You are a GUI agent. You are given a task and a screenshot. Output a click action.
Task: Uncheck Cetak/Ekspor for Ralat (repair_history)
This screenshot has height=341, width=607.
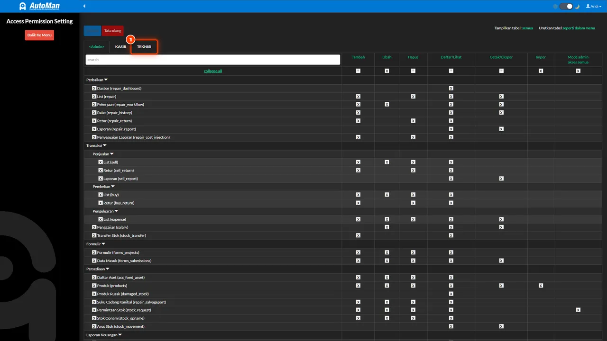click(501, 113)
